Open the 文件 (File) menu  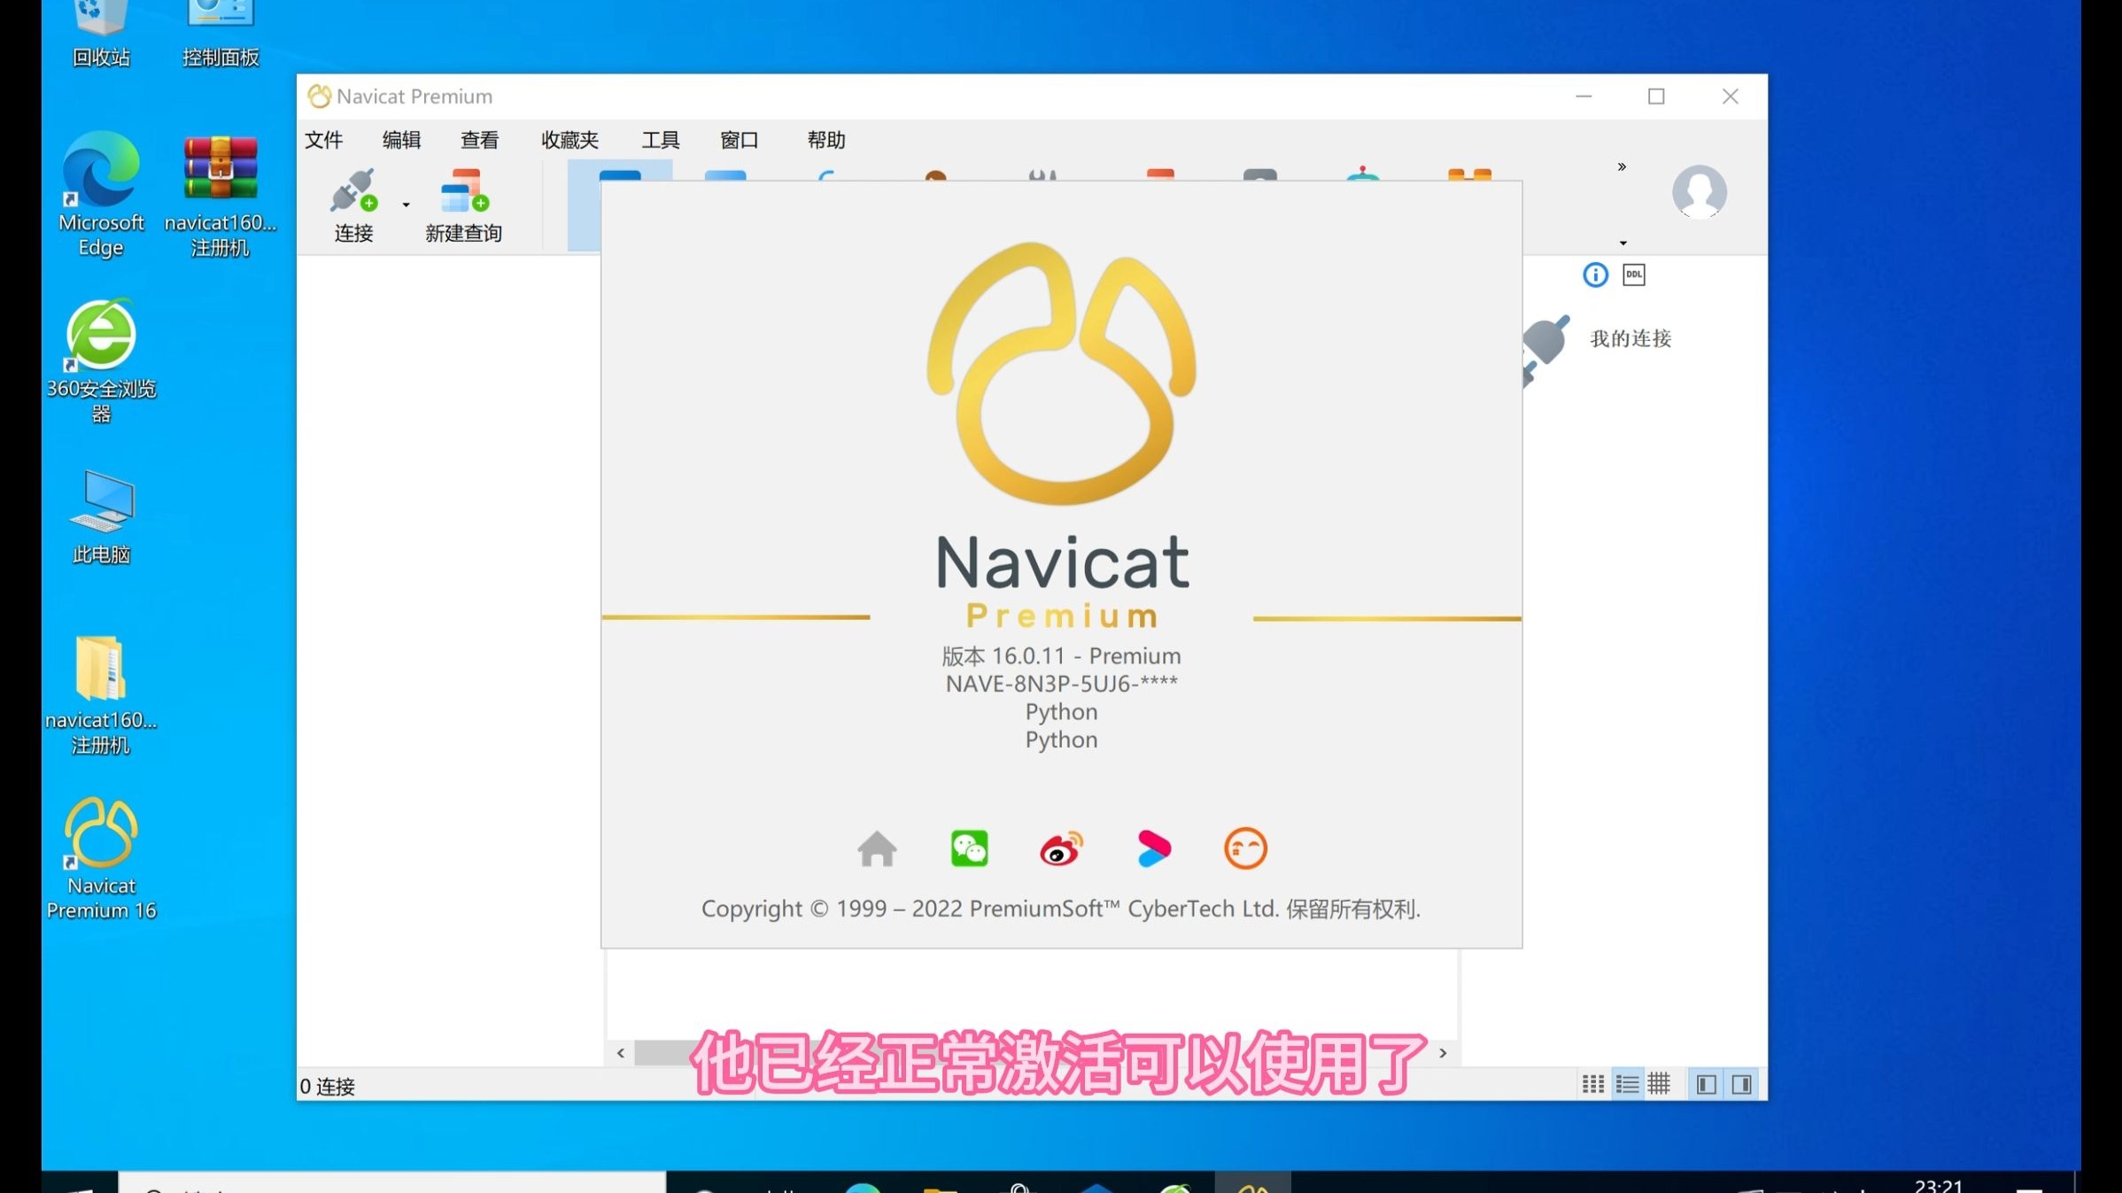click(x=323, y=140)
